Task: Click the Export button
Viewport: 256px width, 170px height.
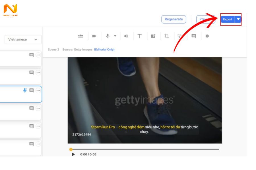Action: point(227,19)
